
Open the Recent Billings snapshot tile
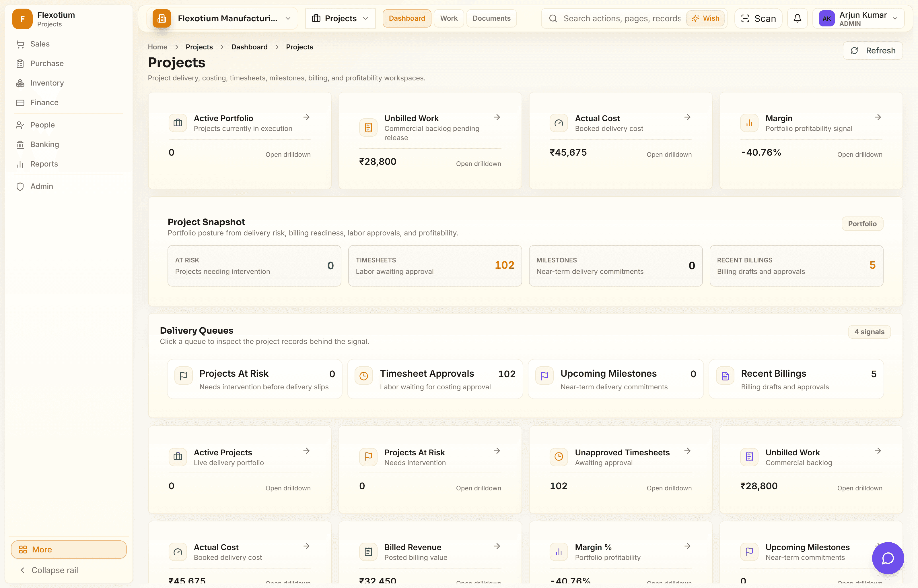point(796,266)
